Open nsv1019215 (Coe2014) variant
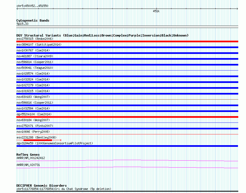This screenshot has width=246, height=193. 33,91
